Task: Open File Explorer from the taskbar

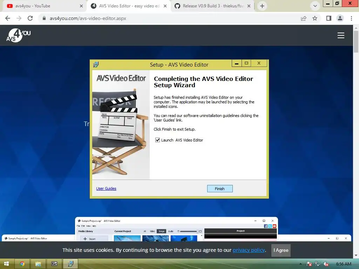Action: [x=38, y=264]
